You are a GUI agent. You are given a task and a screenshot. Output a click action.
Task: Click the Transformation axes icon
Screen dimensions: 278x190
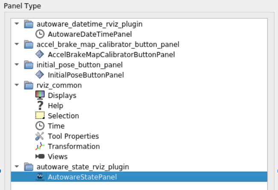(40, 146)
